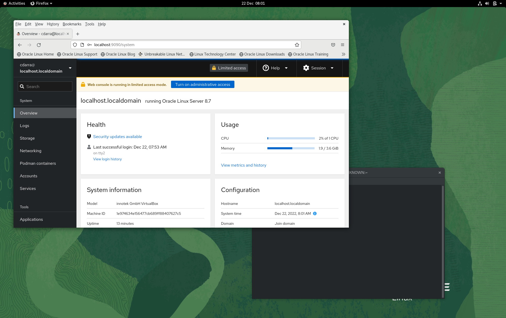Open Security updates available link
Screen dimensions: 506x318
117,136
